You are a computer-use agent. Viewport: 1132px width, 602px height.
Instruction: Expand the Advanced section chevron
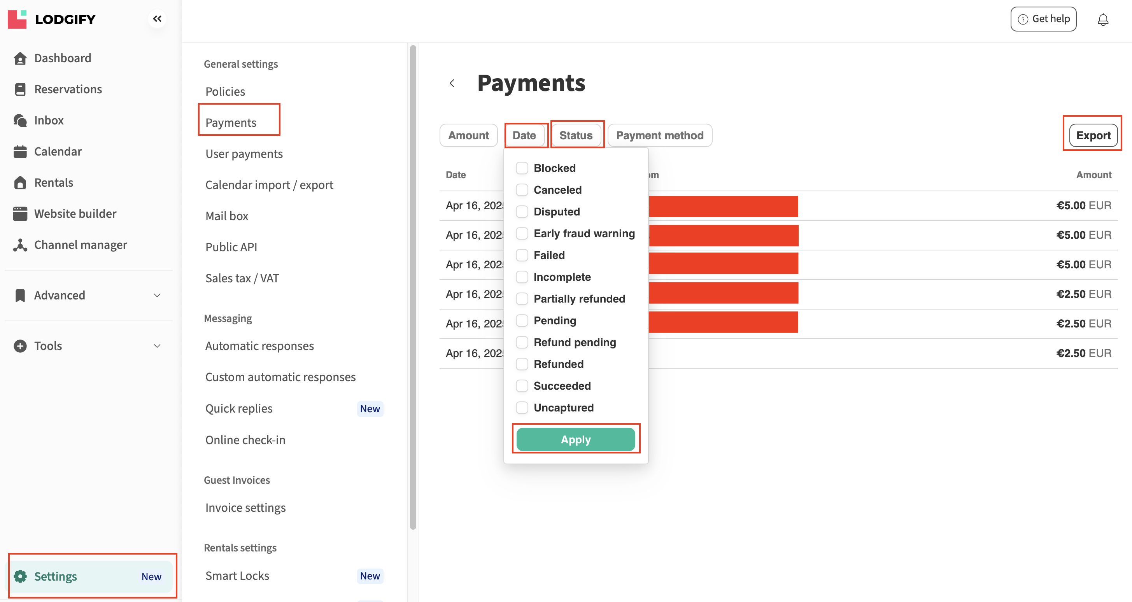[x=157, y=295]
